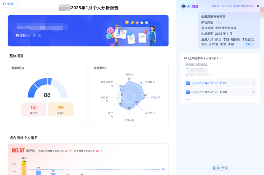Screen dimensions: 264x175
Task: Open the blue-text 2025年1月个人分析报告 link
Action: [x=213, y=83]
